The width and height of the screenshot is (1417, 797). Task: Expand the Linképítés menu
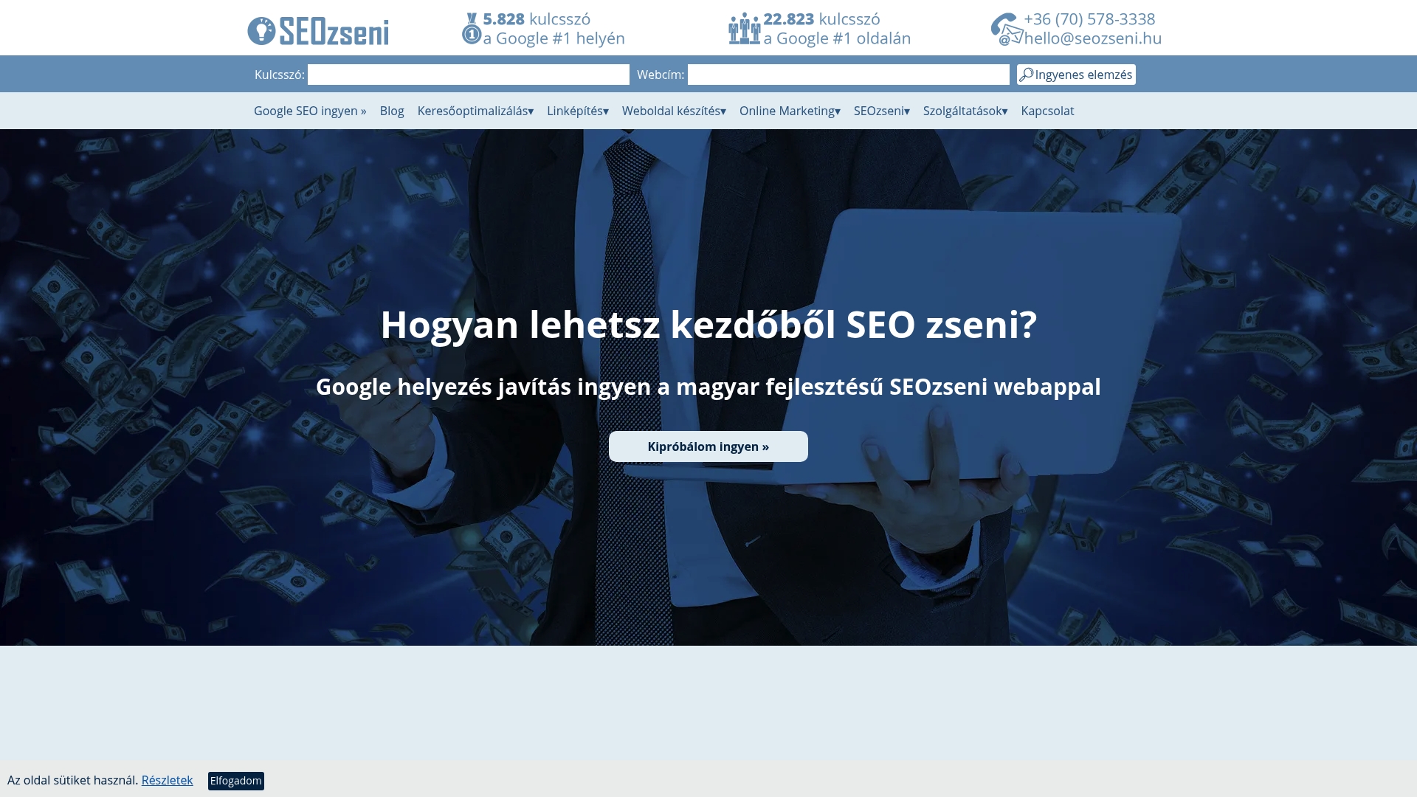(576, 111)
